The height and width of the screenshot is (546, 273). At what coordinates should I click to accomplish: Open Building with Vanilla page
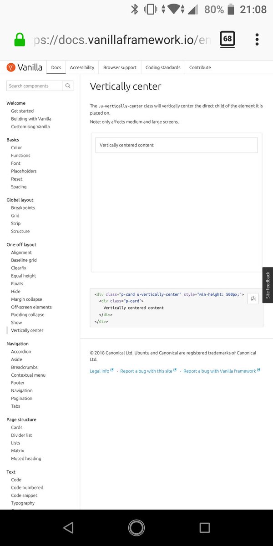(x=31, y=119)
